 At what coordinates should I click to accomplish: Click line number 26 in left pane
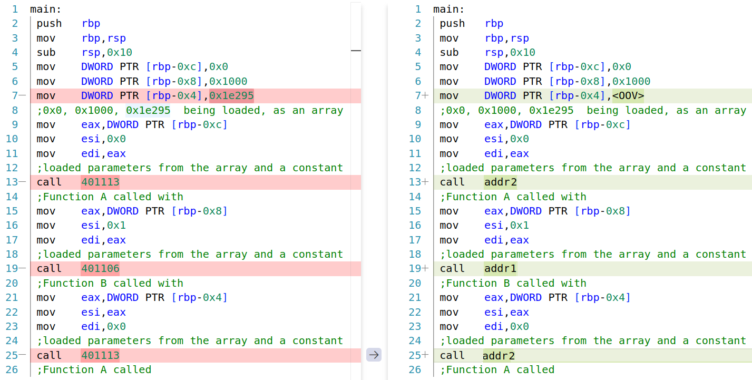(12, 369)
